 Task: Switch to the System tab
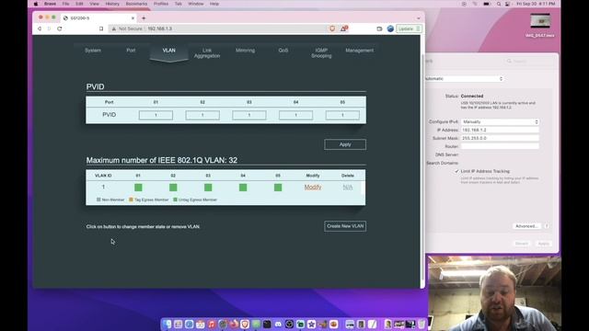pyautogui.click(x=93, y=51)
